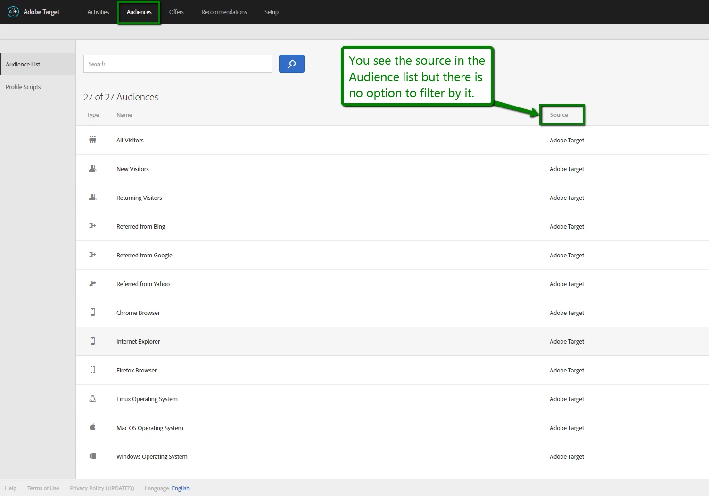The image size is (709, 496).
Task: Click the Referred from Google arrow icon
Action: [x=93, y=255]
